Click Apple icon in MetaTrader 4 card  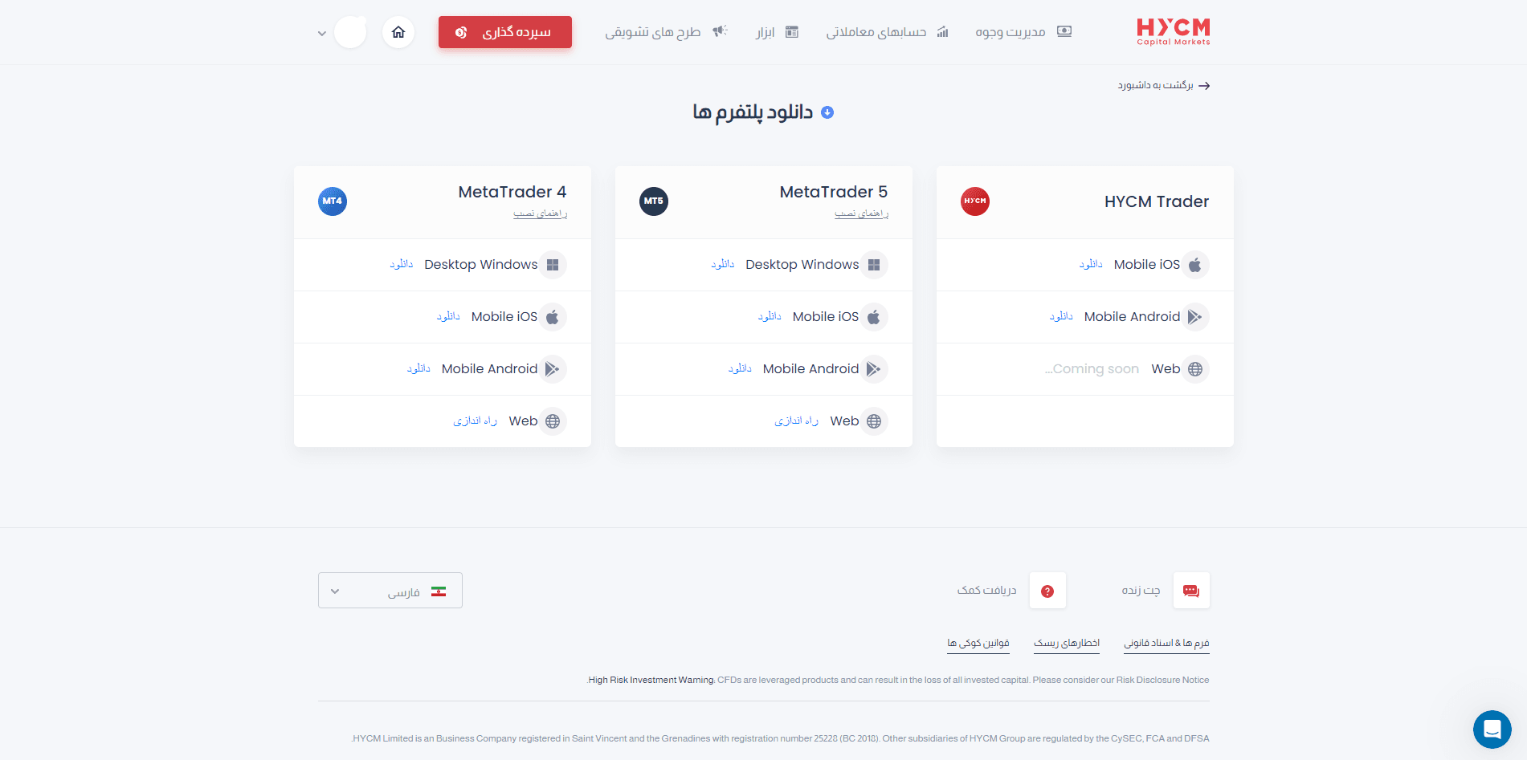(x=553, y=317)
